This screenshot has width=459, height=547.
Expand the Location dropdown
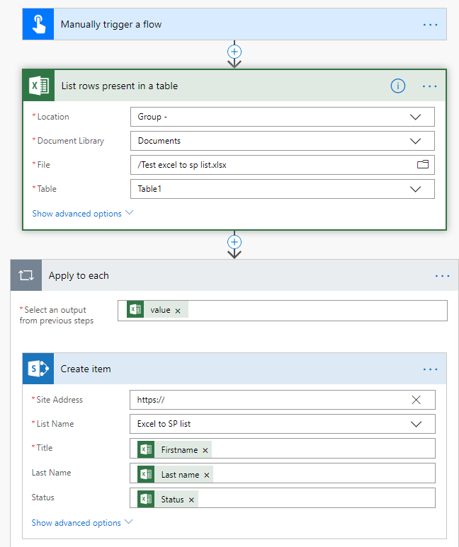416,117
